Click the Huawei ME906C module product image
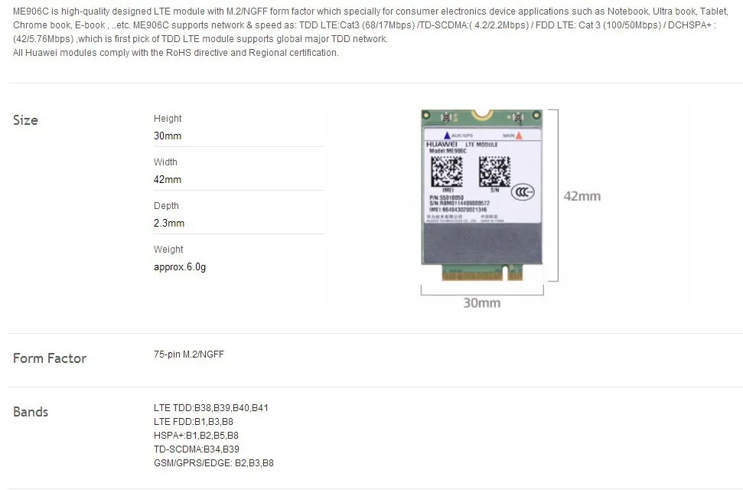The width and height of the screenshot is (743, 490). pyautogui.click(x=482, y=195)
